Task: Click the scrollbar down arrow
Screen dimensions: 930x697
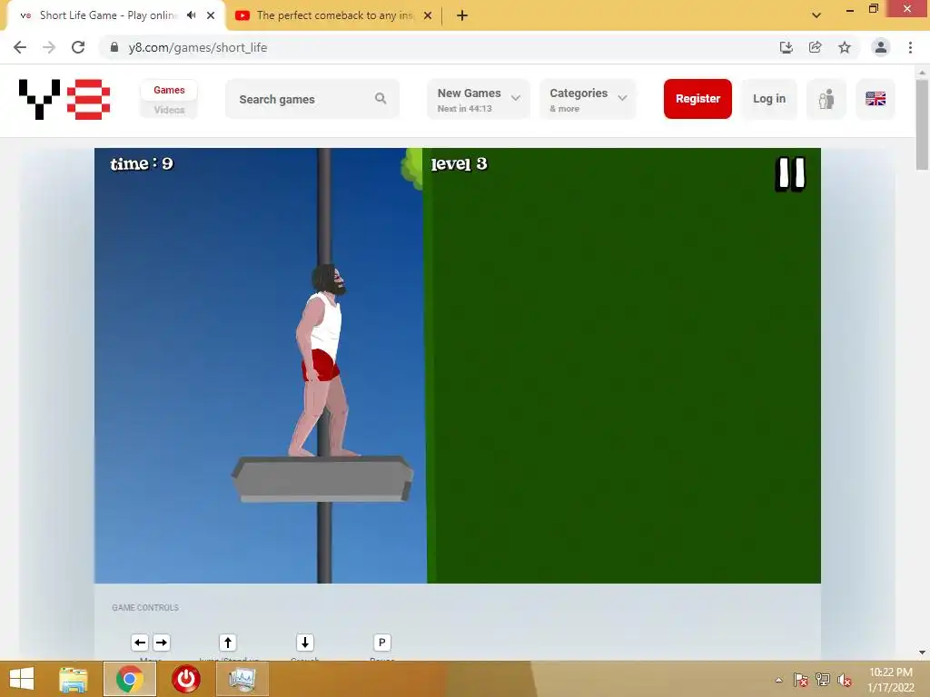Action: pos(922,653)
